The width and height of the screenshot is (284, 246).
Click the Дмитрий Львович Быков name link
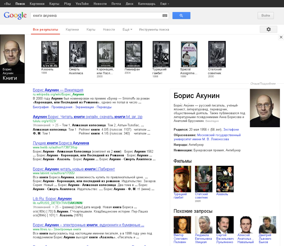click(265, 239)
